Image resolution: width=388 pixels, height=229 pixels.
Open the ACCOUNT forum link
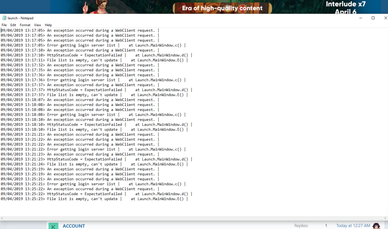(x=74, y=226)
